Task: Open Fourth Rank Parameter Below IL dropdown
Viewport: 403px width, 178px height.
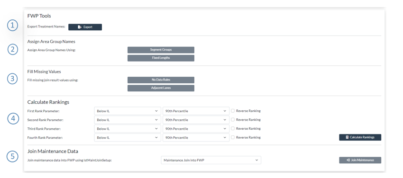Action: [128, 137]
